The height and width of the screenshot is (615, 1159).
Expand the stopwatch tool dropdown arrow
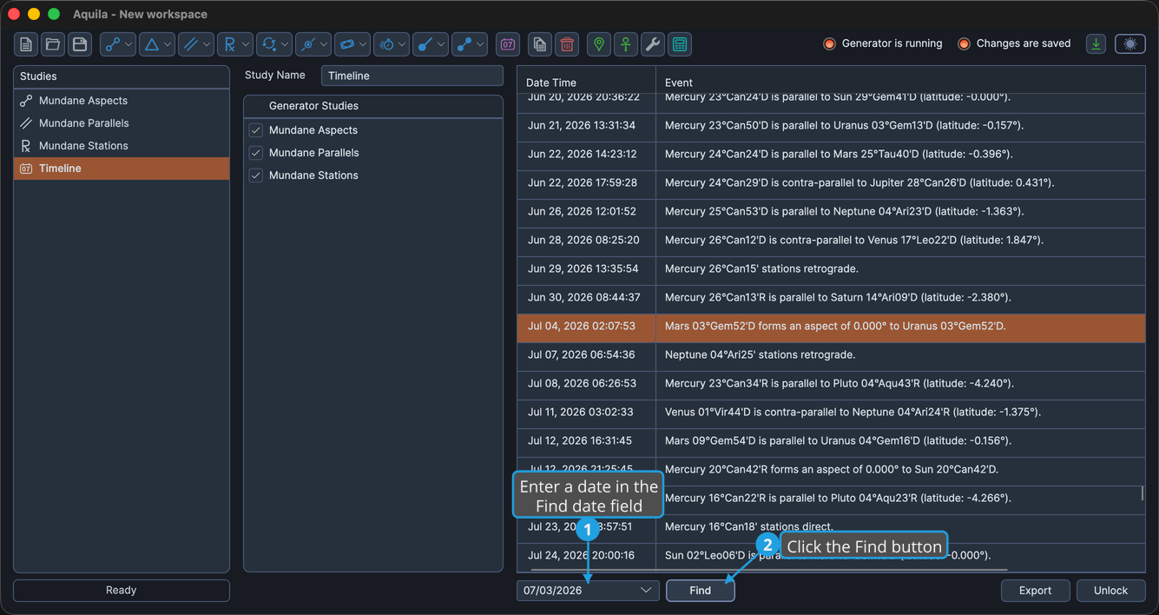[x=402, y=44]
